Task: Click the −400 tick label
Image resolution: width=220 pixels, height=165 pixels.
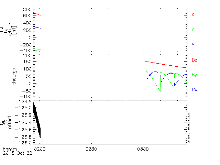Action: point(25,51)
